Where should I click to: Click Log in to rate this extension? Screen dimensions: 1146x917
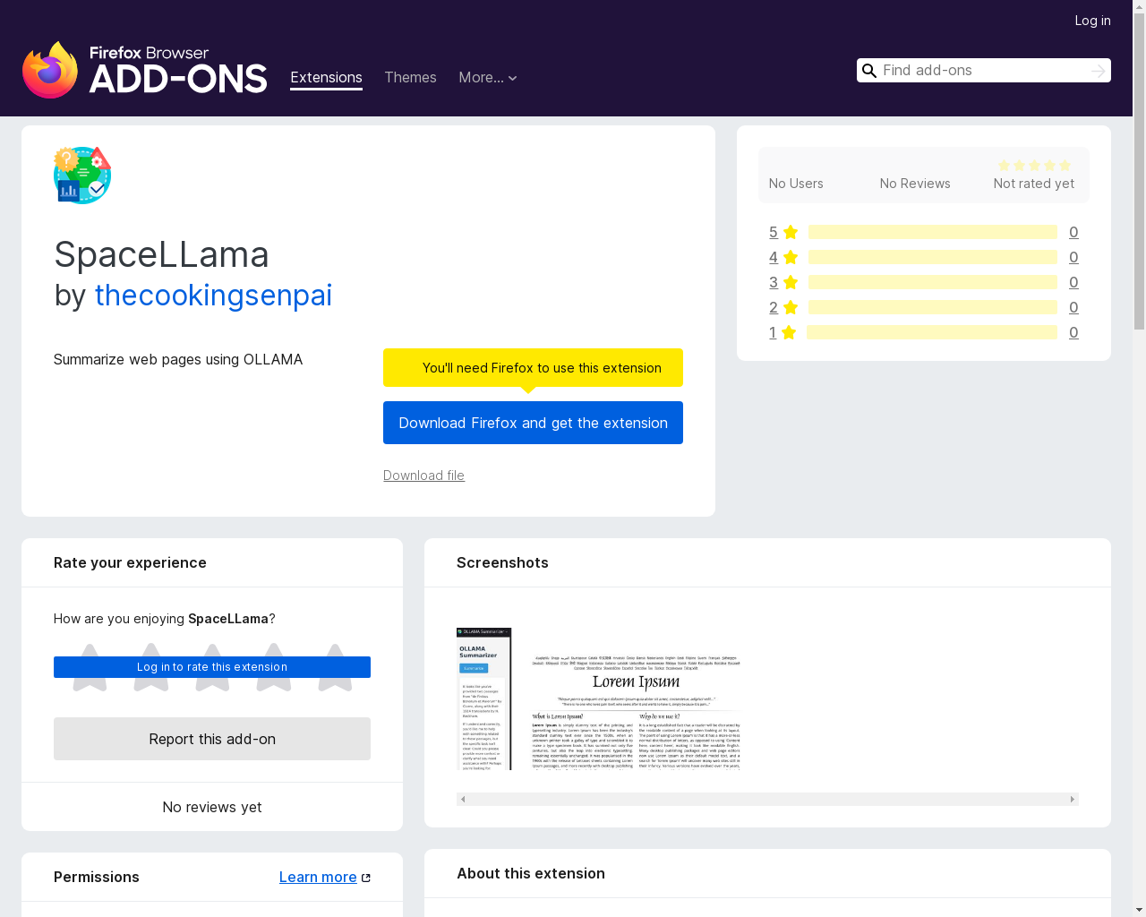point(212,667)
